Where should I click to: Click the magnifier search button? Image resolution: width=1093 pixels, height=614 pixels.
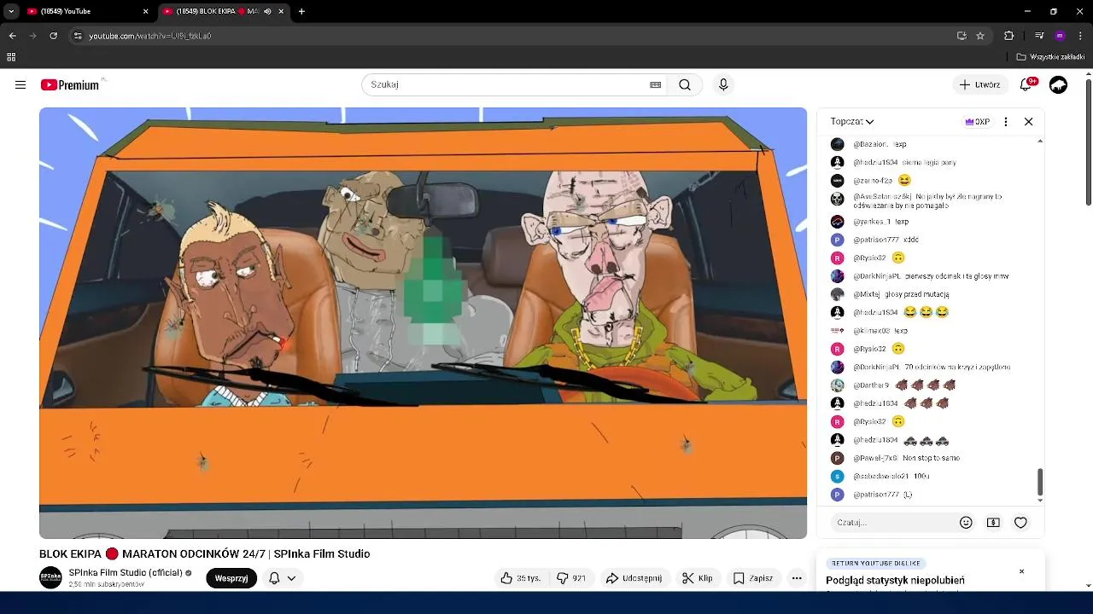click(x=685, y=84)
